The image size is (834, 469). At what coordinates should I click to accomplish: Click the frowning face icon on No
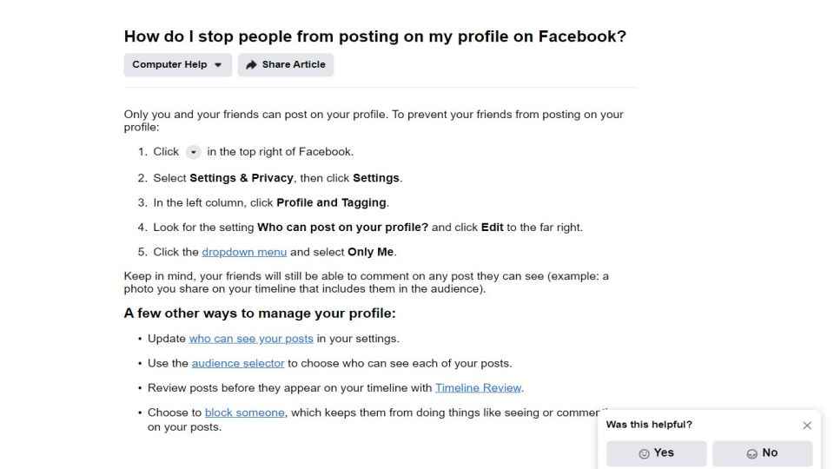[751, 453]
